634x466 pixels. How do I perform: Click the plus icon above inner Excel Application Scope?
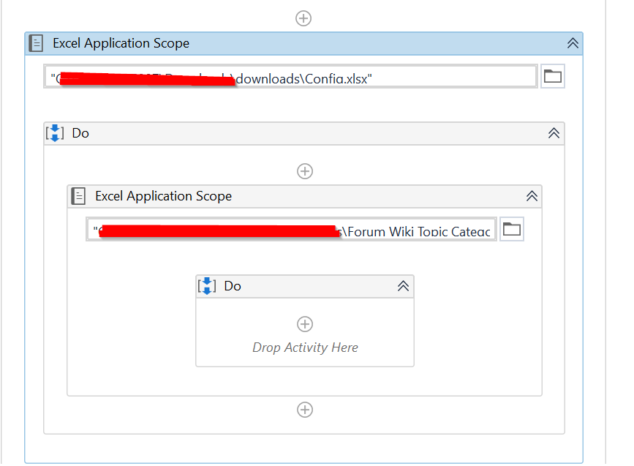304,170
